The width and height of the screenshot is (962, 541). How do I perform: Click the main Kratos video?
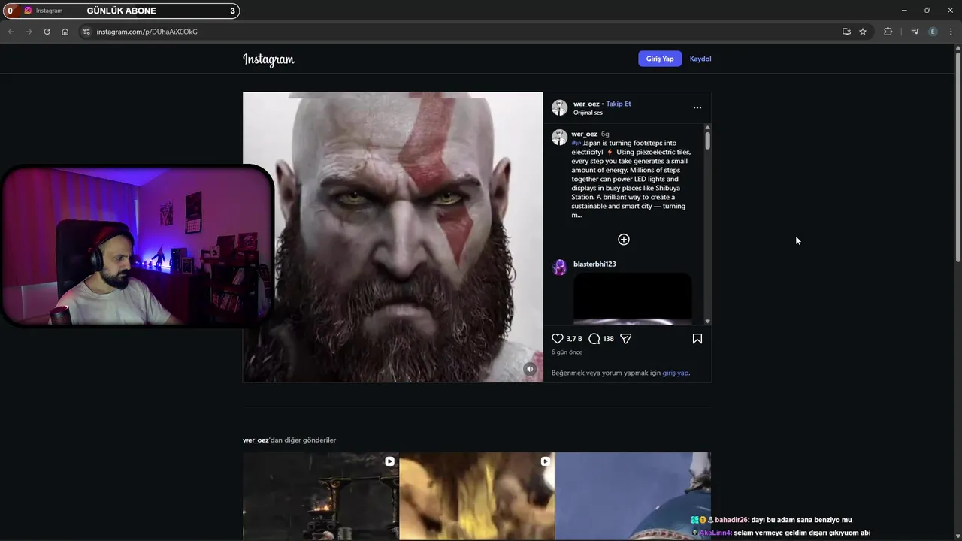392,237
